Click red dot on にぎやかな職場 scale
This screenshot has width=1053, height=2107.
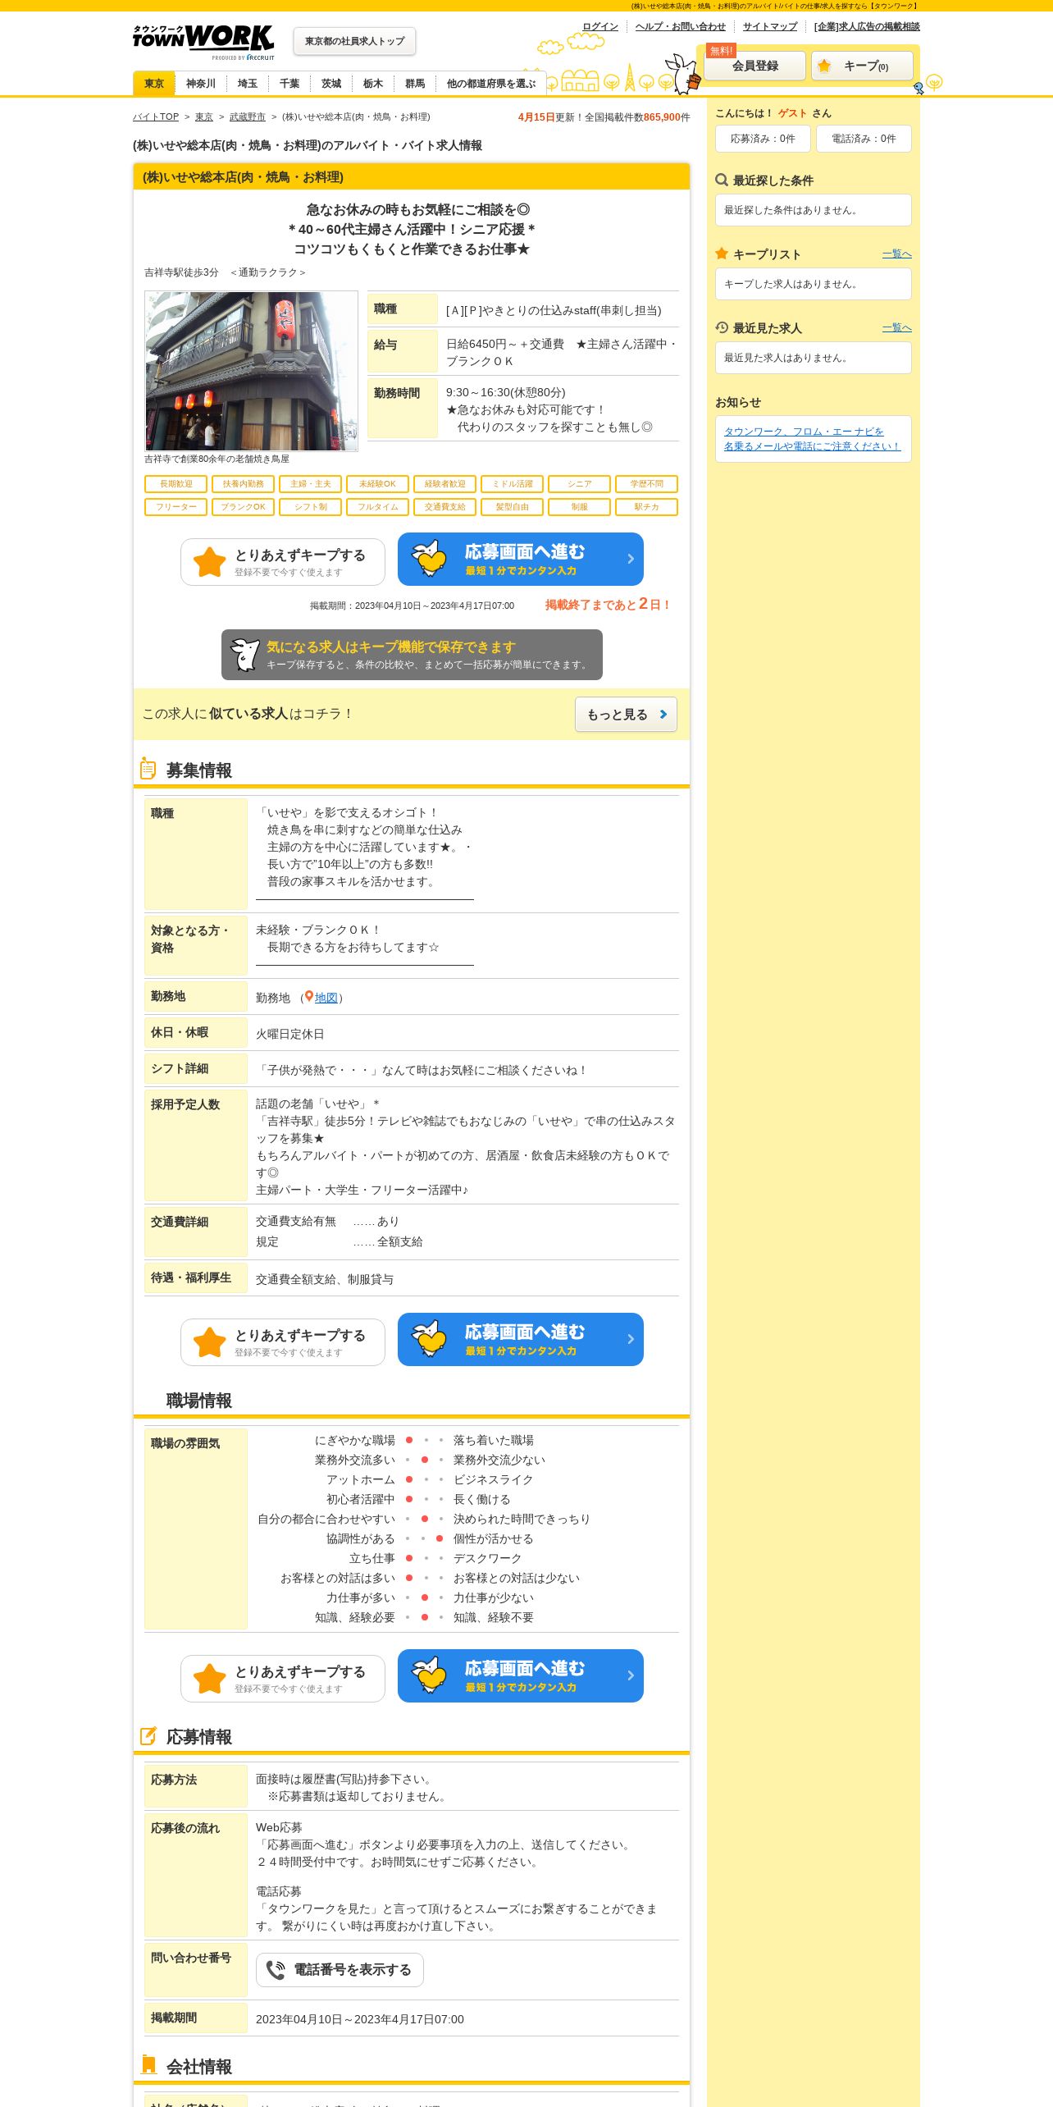pos(409,1440)
